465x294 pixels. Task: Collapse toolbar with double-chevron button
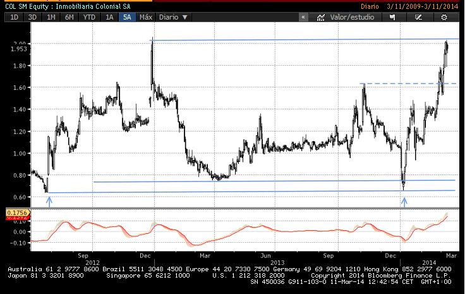(303, 17)
